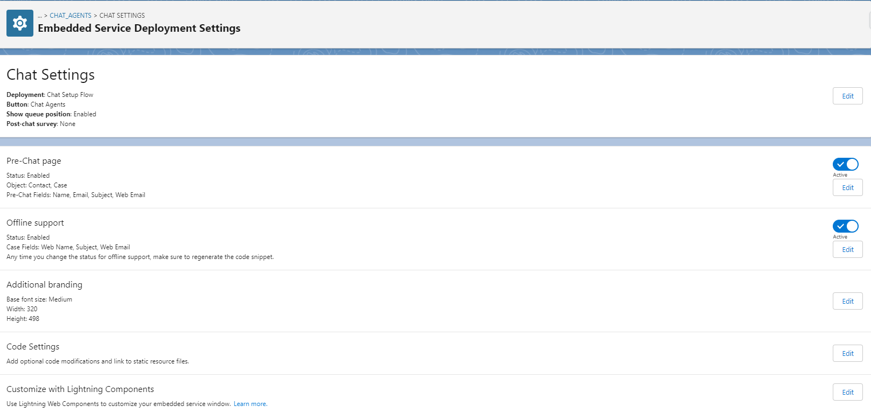Edit the Offline support settings
This screenshot has height=420, width=871.
pos(847,249)
